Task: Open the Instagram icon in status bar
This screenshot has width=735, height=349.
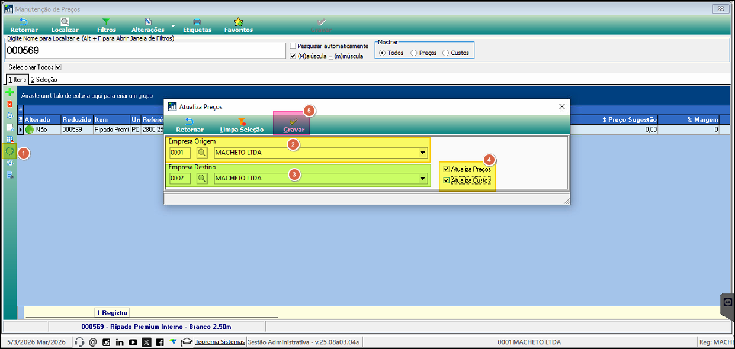Action: 106,342
